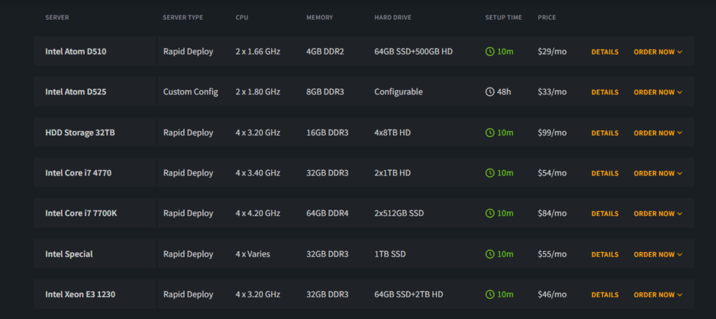Open Details for Intel Atom D510
This screenshot has height=319, width=716.
coord(605,52)
